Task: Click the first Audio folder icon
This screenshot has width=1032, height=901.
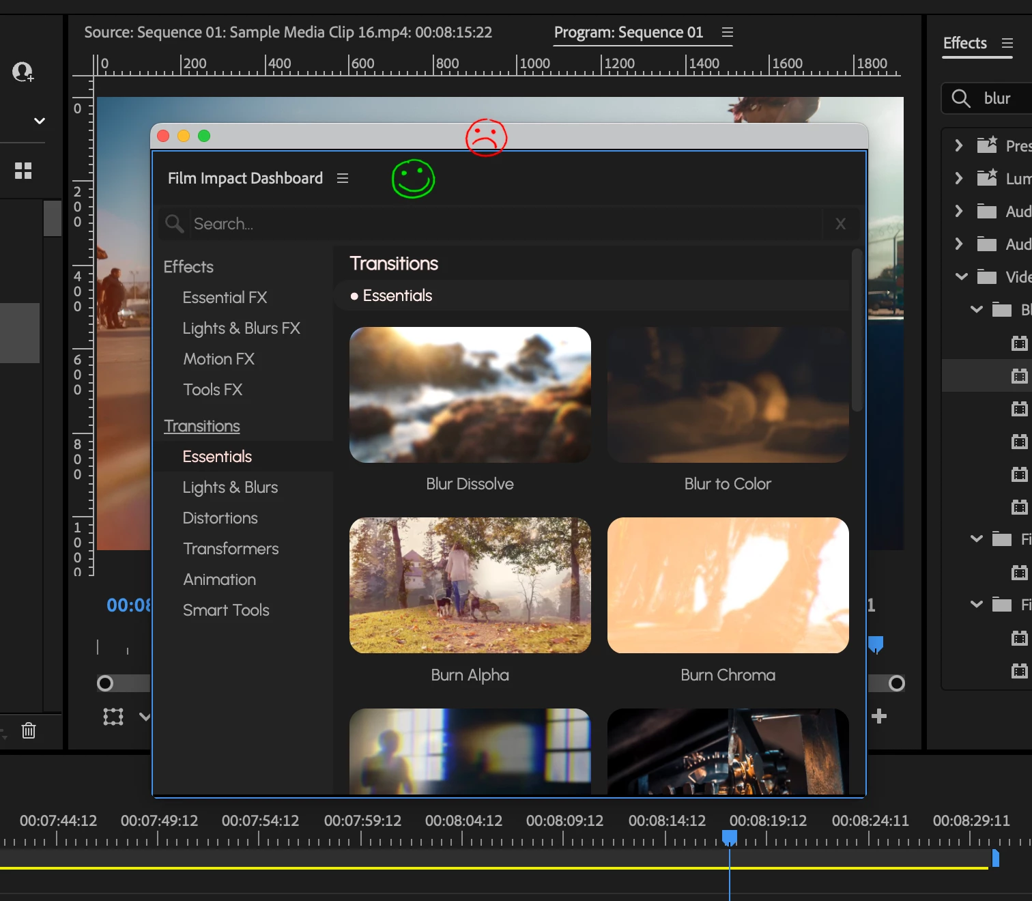Action: [987, 211]
